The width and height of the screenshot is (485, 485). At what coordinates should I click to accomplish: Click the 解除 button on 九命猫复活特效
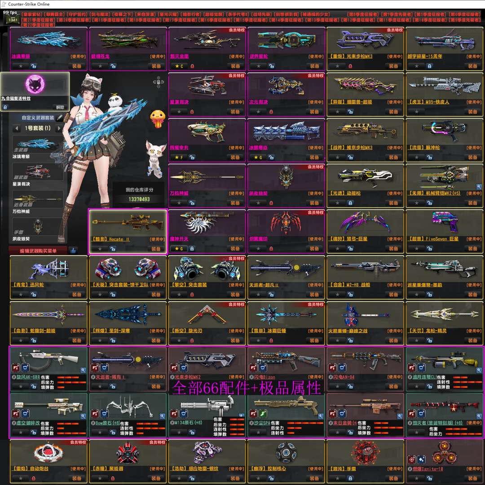pos(60,107)
